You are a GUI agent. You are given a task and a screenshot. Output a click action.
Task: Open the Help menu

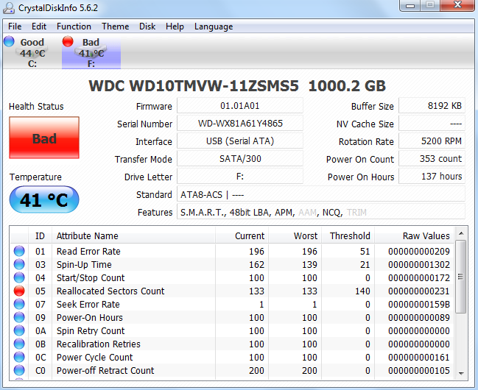(x=175, y=26)
